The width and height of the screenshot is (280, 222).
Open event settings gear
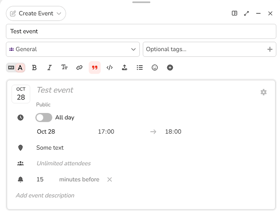(264, 92)
